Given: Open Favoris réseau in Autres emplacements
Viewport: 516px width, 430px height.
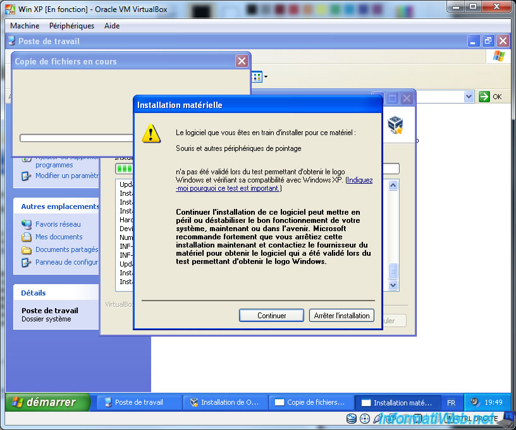Looking at the screenshot, I should [x=58, y=224].
